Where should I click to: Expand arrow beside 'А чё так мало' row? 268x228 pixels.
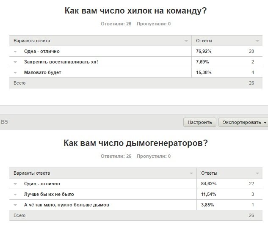point(15,205)
